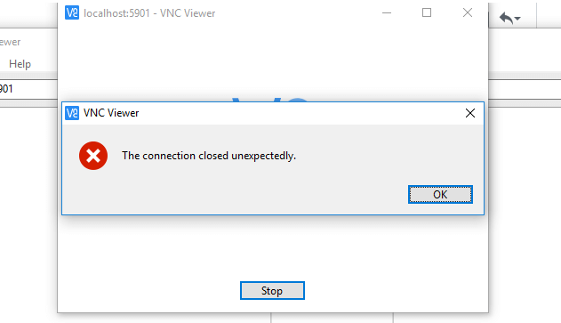Expand the dropdown arrow beside the back arrow
Viewport: 561px width, 323px height.
(x=517, y=19)
